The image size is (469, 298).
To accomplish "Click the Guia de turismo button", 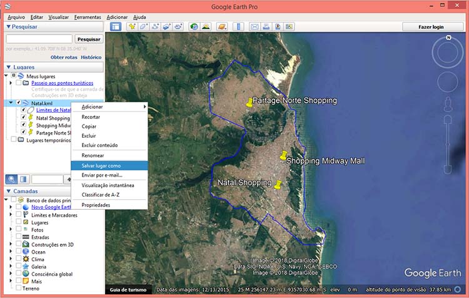I will pos(128,289).
